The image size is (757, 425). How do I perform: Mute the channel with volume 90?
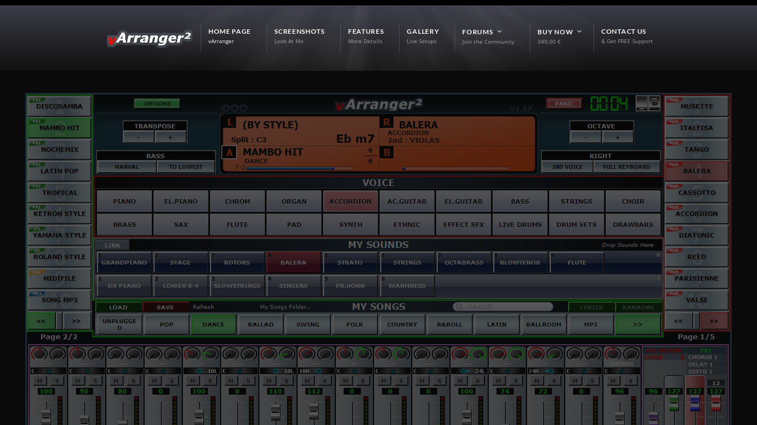(x=78, y=381)
